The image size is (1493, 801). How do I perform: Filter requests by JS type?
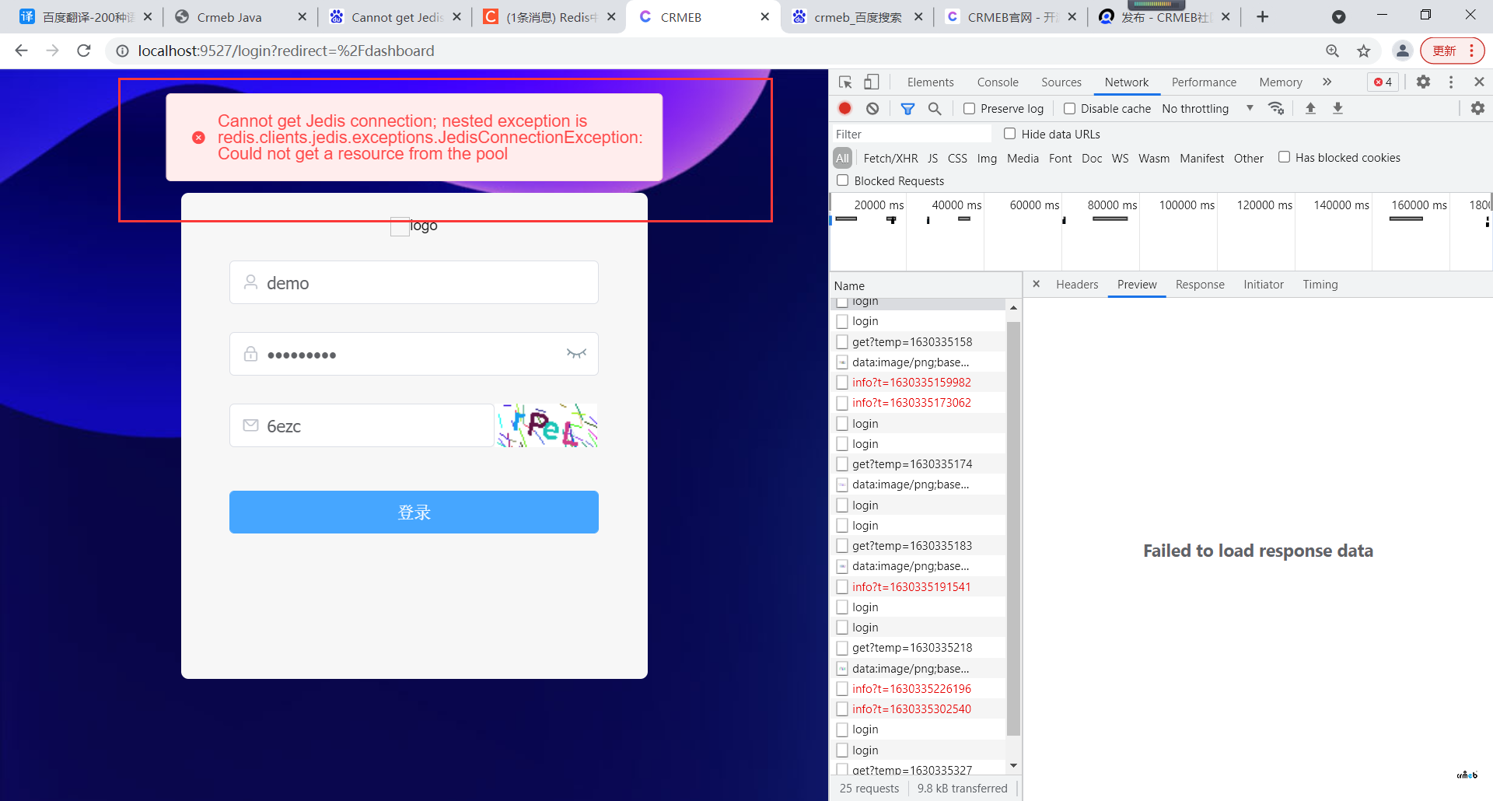pos(932,158)
